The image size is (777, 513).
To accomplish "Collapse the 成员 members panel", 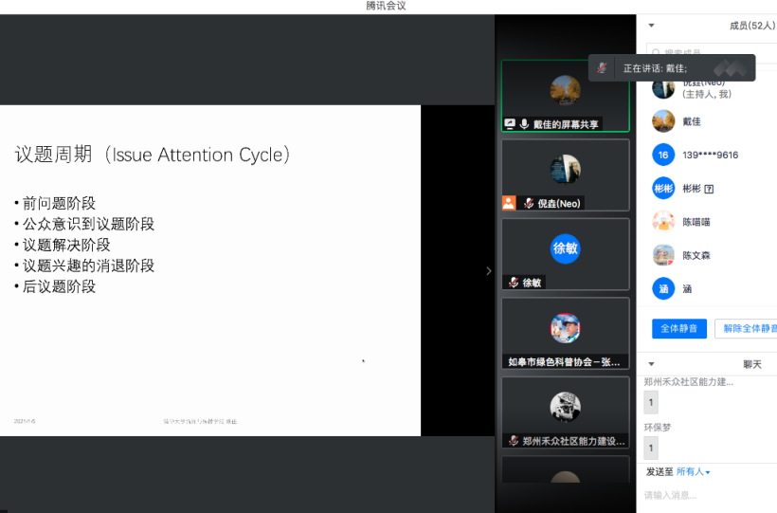I will click(651, 26).
